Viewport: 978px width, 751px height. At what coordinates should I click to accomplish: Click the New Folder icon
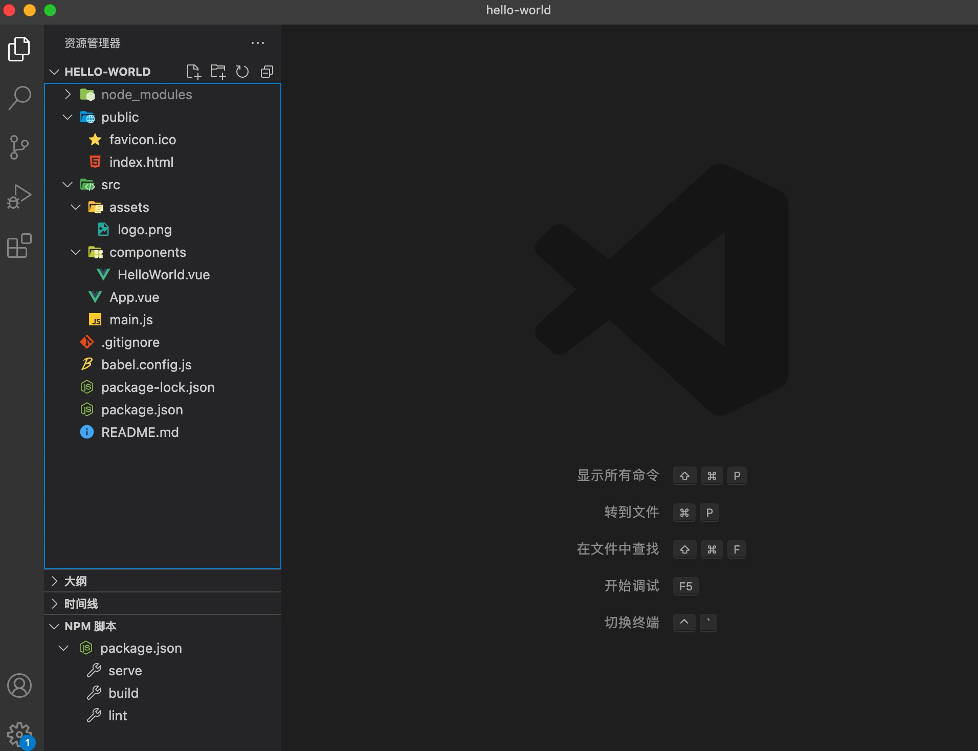[218, 72]
